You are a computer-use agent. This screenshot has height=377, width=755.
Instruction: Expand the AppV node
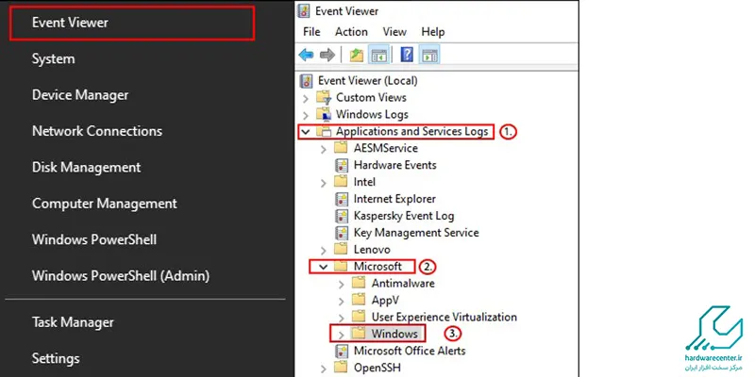coord(342,301)
